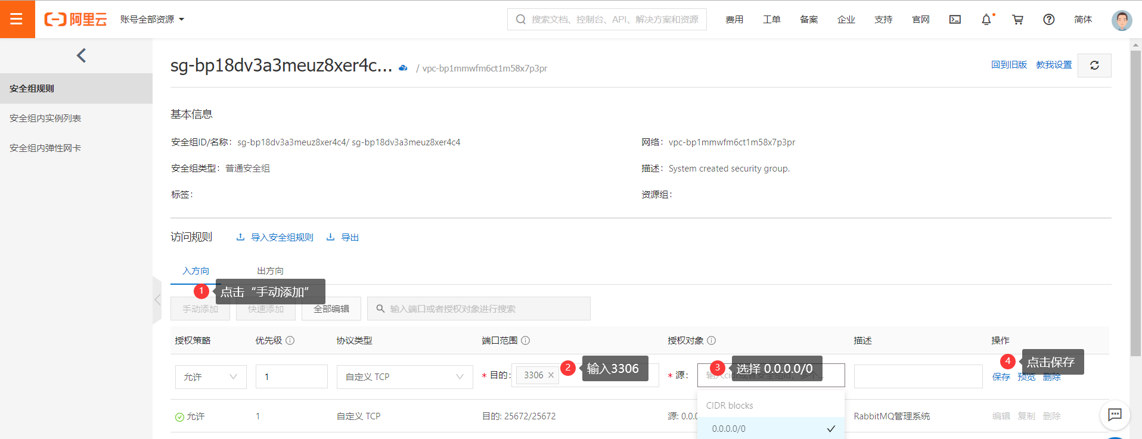Open the chat feedback floating icon
Image resolution: width=1142 pixels, height=439 pixels.
tap(1114, 415)
